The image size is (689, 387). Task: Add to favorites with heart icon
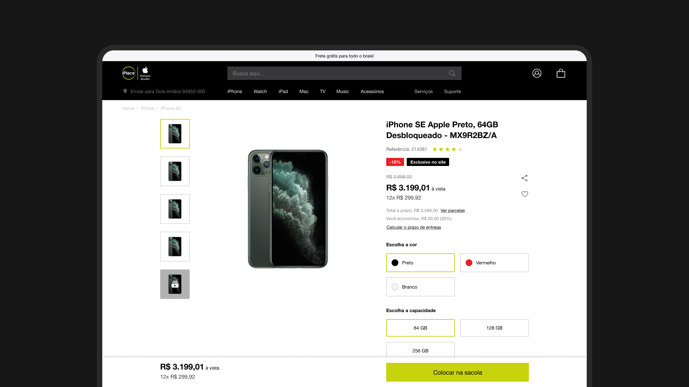pyautogui.click(x=525, y=194)
